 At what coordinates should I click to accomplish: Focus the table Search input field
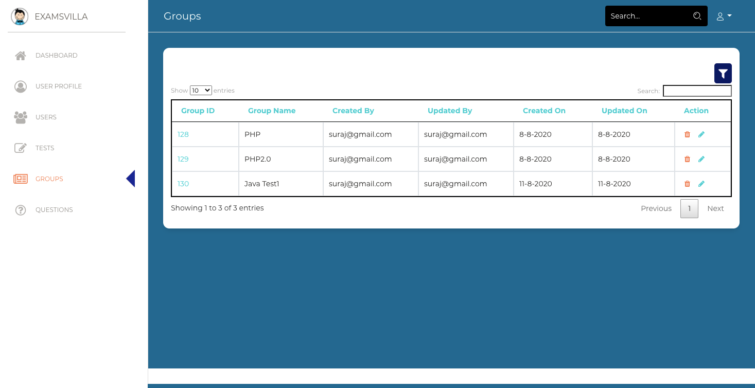pos(697,91)
